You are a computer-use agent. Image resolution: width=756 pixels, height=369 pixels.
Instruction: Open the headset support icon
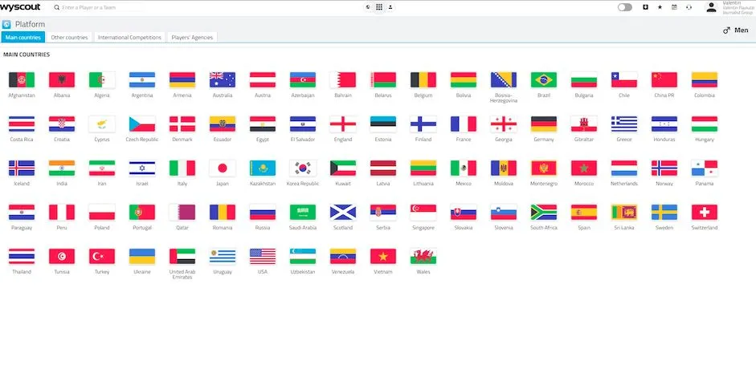click(x=689, y=7)
